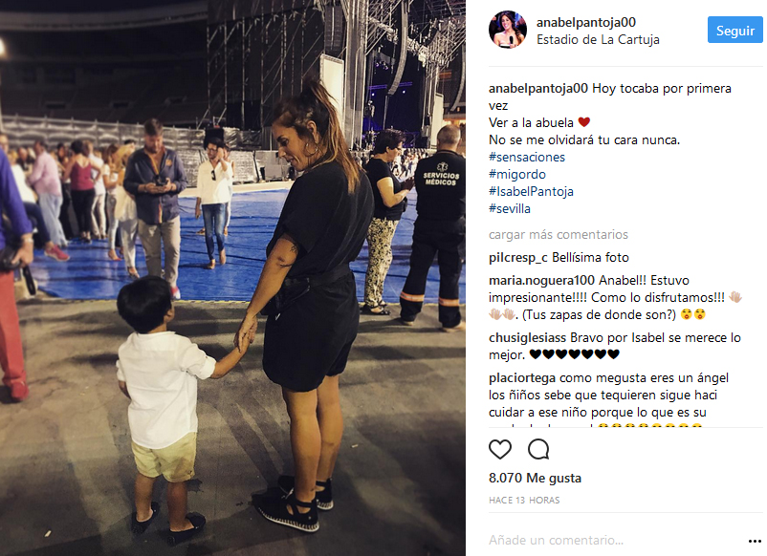Visit commenter maria.noguera100 profile
The height and width of the screenshot is (556, 767).
[x=541, y=281]
